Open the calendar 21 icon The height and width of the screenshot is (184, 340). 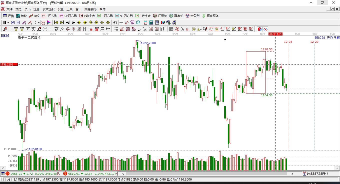[145, 22]
